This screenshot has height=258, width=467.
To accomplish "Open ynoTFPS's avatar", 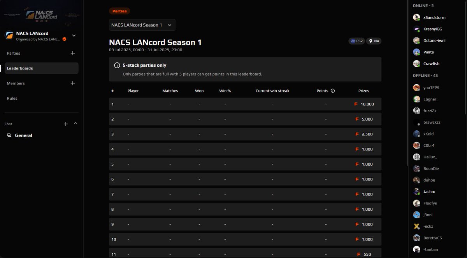I will 416,88.
